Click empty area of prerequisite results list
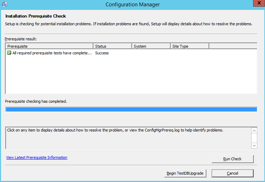Screen dimensions: 265x182 tap(131, 77)
